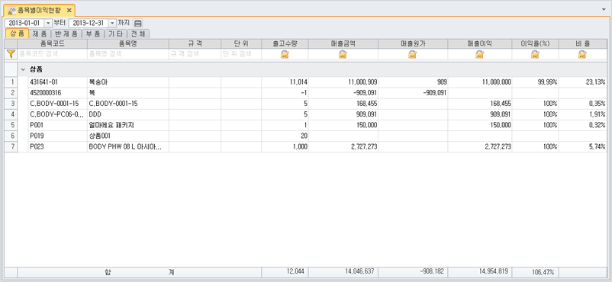Click the total profit 14,954,819 footer cell
Viewport: 612px width, 282px height.
pyautogui.click(x=480, y=272)
